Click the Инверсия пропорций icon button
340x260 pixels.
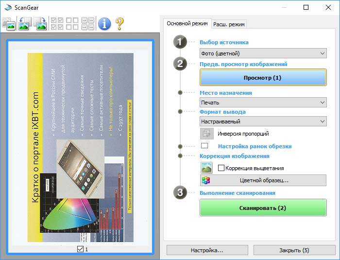[206, 134]
